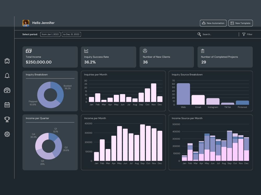Click the New Automation button
The width and height of the screenshot is (261, 195).
pyautogui.click(x=213, y=23)
